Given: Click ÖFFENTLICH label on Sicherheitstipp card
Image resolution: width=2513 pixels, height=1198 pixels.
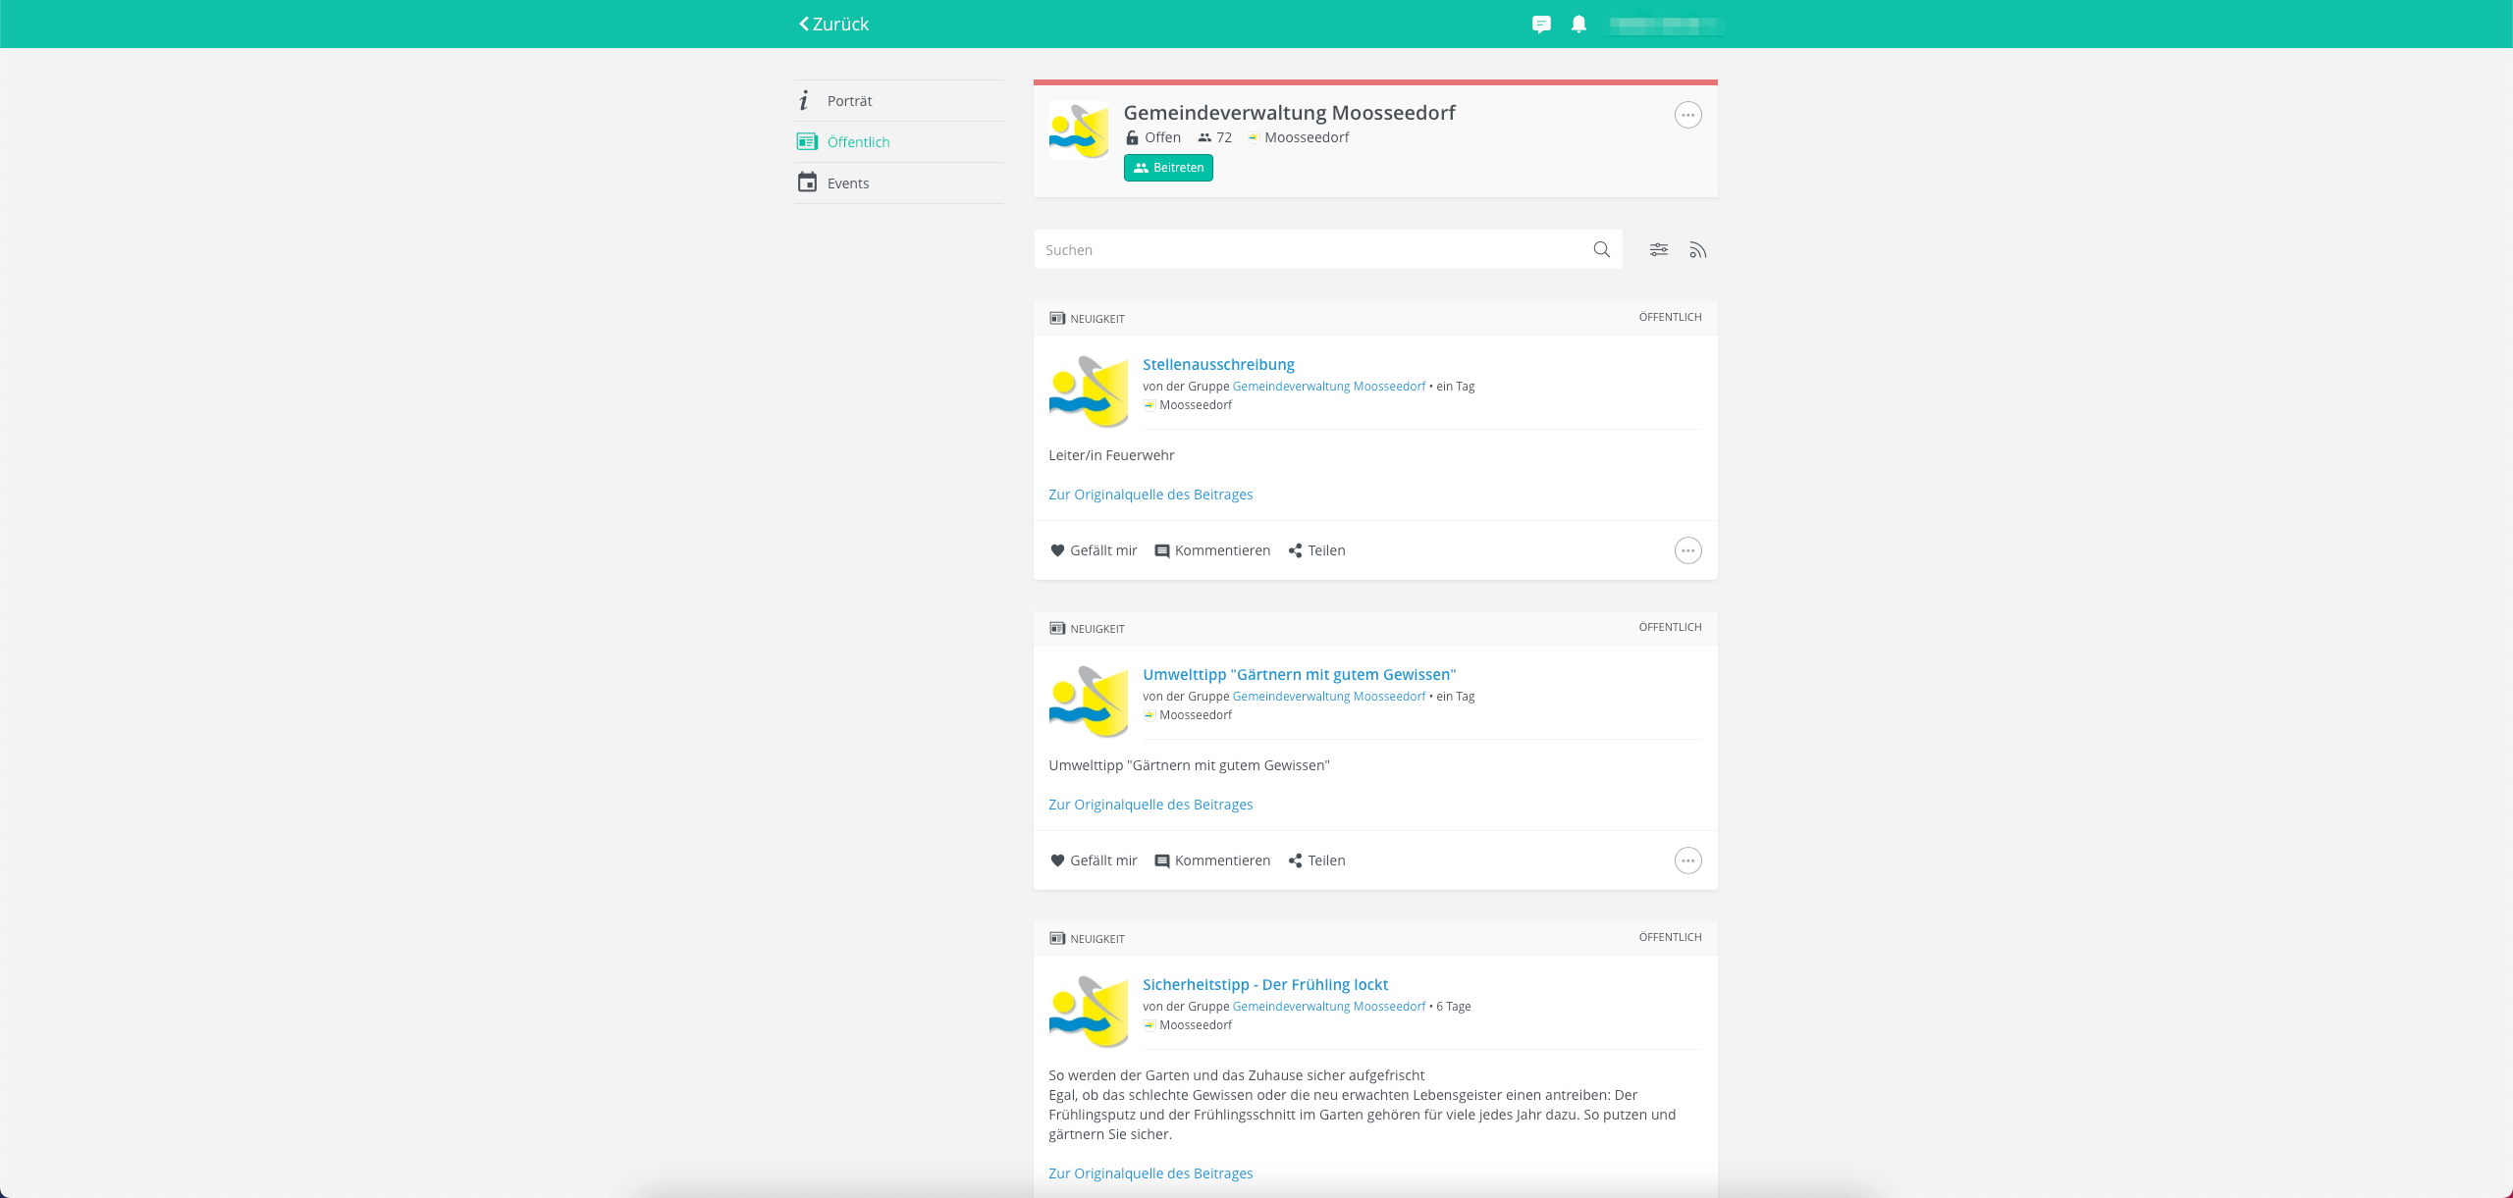Looking at the screenshot, I should (1670, 937).
